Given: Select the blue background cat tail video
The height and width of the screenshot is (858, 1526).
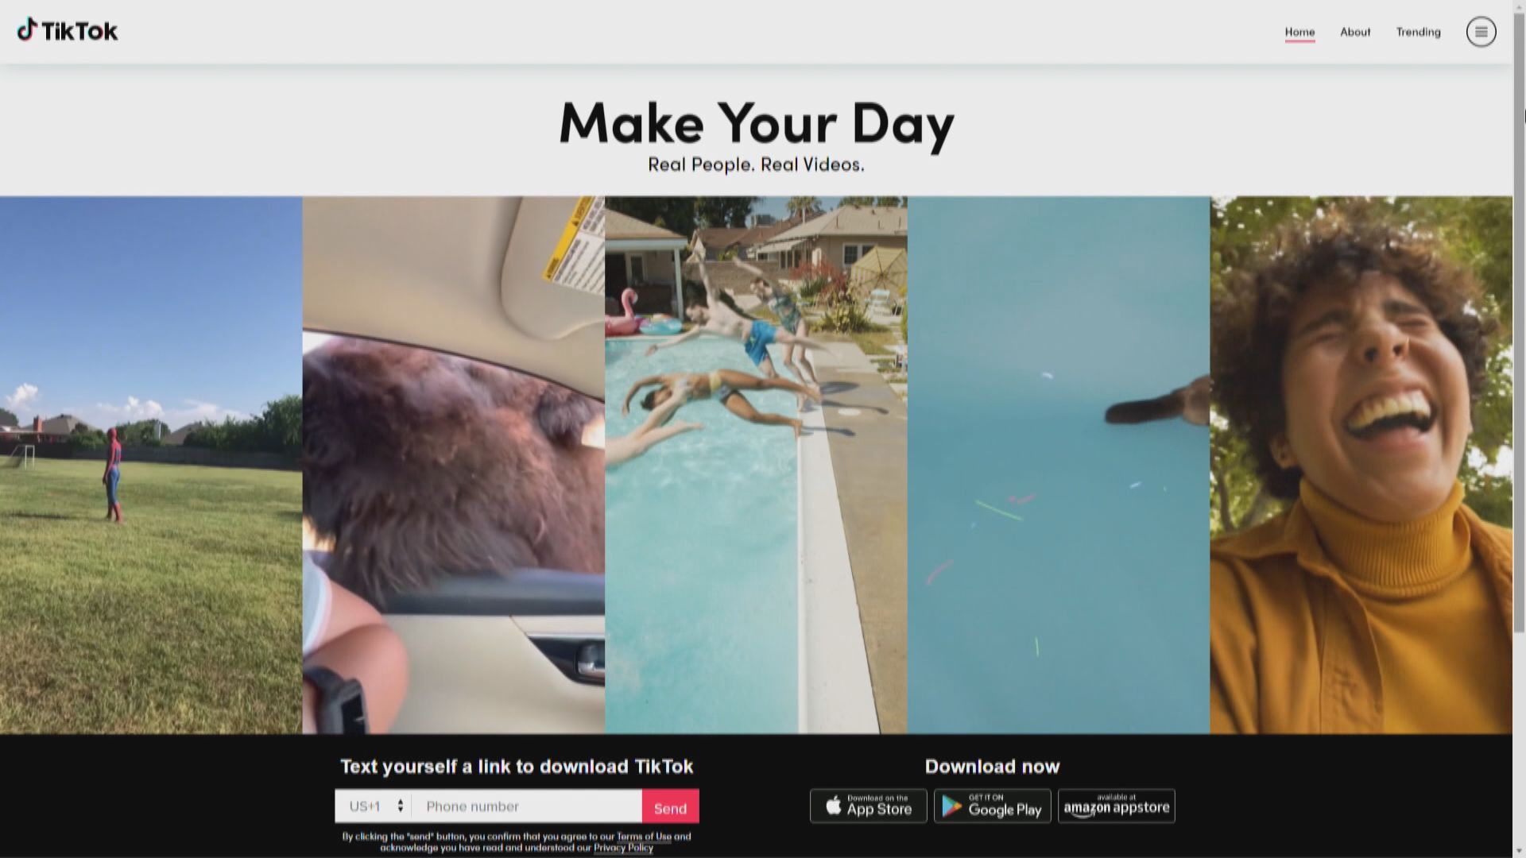Looking at the screenshot, I should 1059,465.
